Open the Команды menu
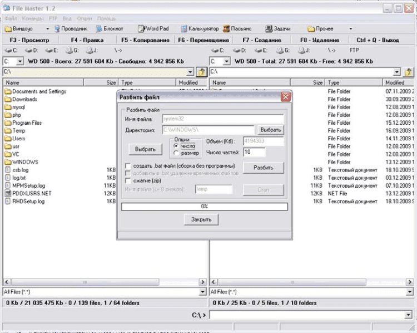Screen dimensions: 417x333 [33, 18]
